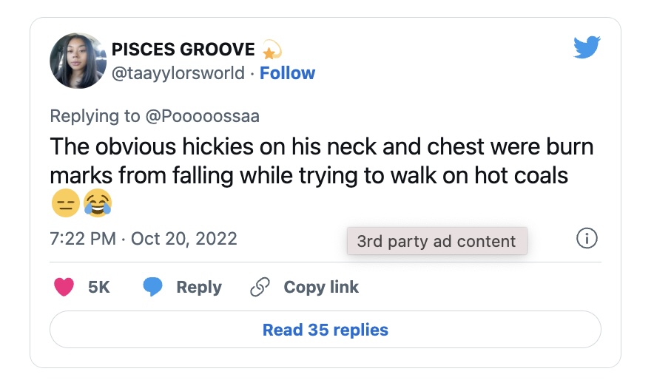Click the dizzy star emoji beside the name
The image size is (654, 380).
[x=272, y=50]
